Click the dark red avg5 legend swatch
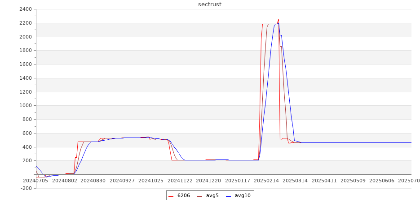Viewport: 420px width, 224px height. pos(200,196)
